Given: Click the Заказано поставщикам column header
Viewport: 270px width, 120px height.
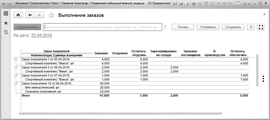Looking at the screenshot, I should click(x=190, y=53).
